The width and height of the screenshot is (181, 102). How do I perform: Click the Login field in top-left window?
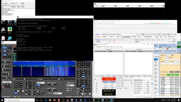click(x=7, y=3)
